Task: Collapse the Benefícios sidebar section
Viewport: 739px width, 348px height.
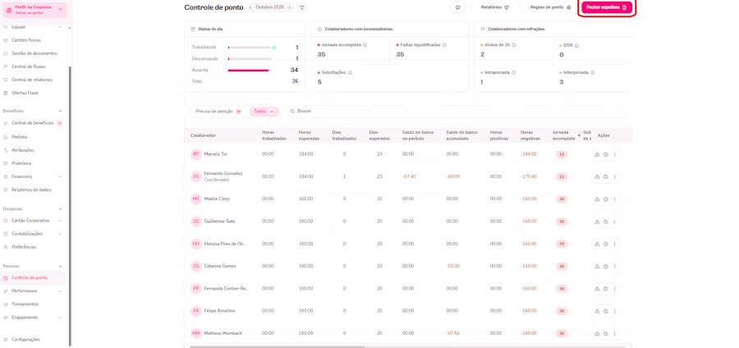Action: pyautogui.click(x=60, y=111)
